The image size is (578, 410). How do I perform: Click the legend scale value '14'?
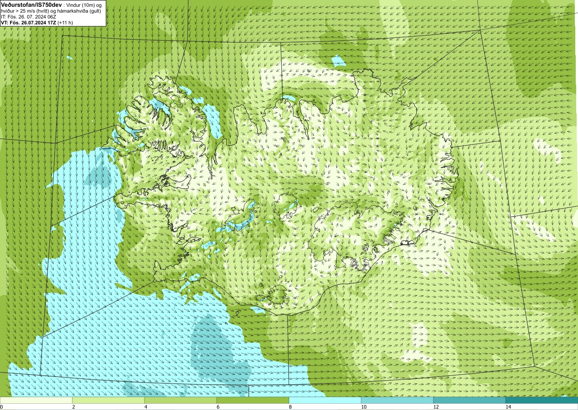[508, 407]
